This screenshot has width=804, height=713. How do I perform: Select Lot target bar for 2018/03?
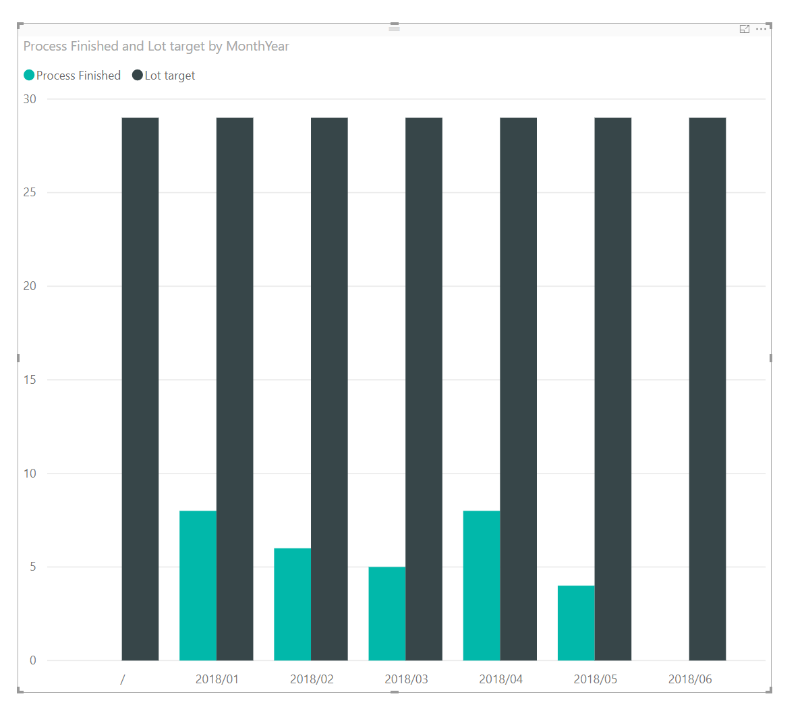(x=424, y=389)
